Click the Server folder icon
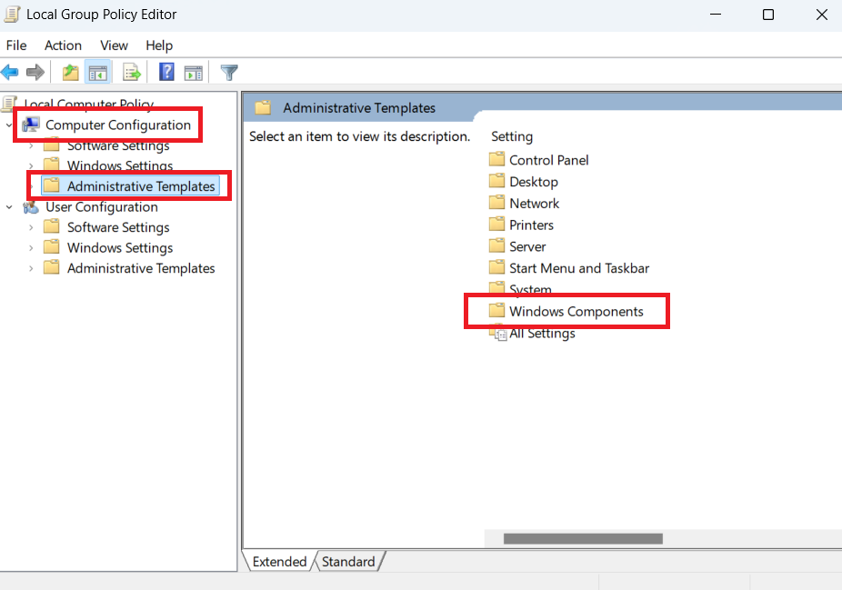842x590 pixels. point(496,245)
